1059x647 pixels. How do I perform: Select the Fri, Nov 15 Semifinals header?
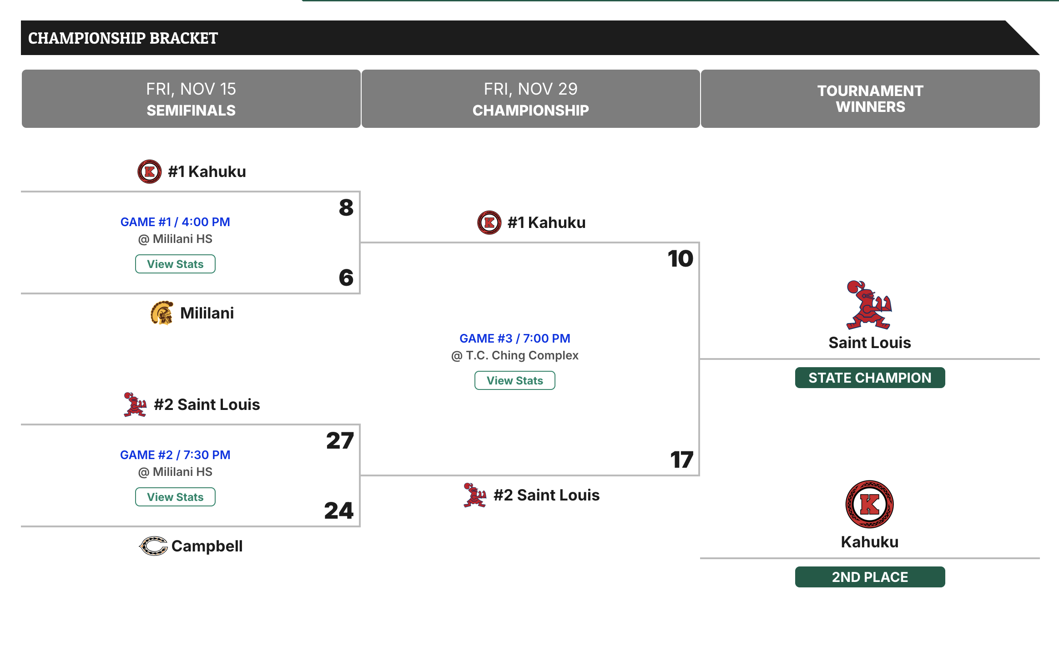tap(191, 99)
